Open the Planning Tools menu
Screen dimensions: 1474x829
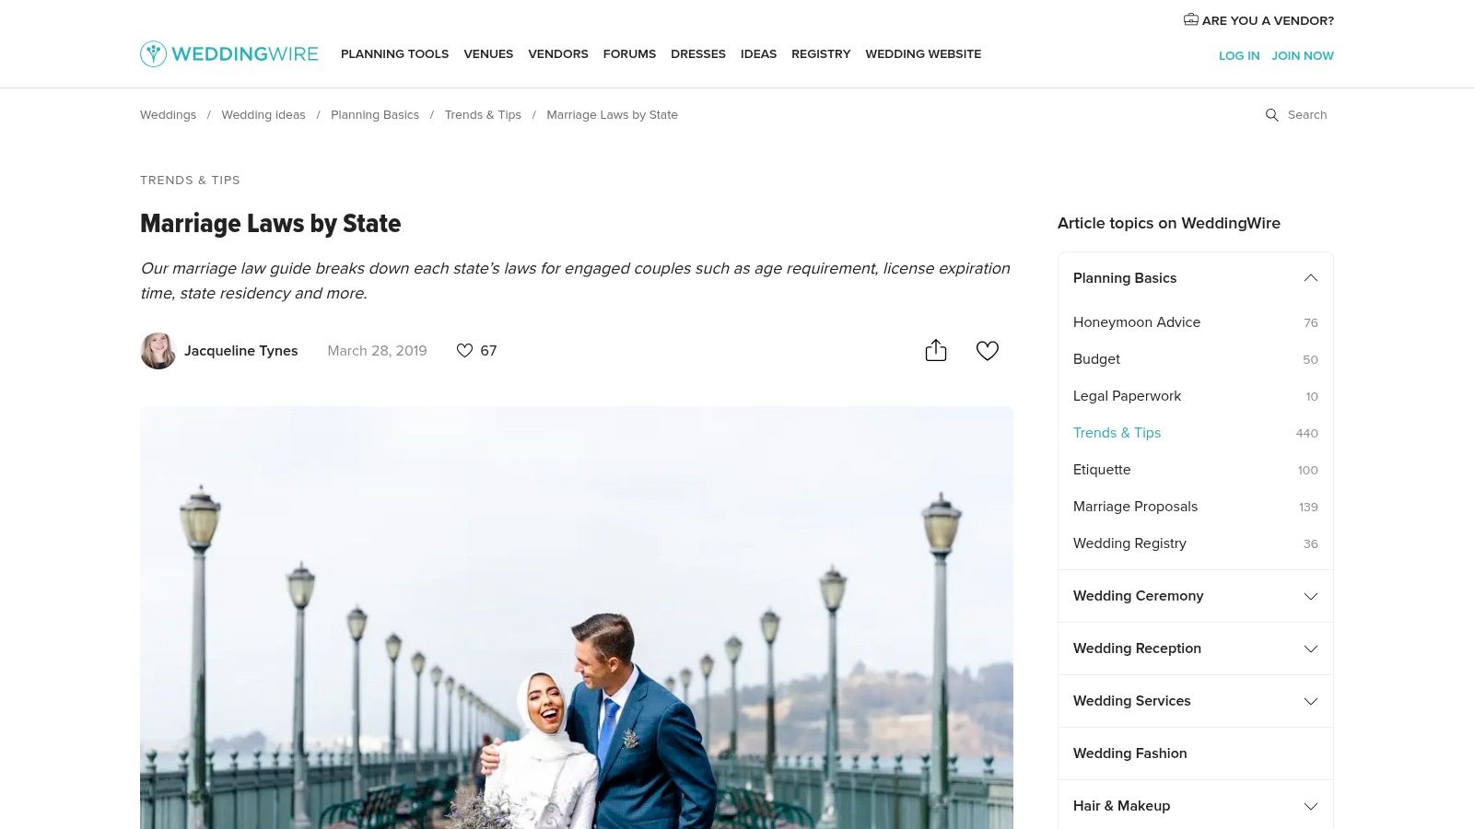click(394, 54)
